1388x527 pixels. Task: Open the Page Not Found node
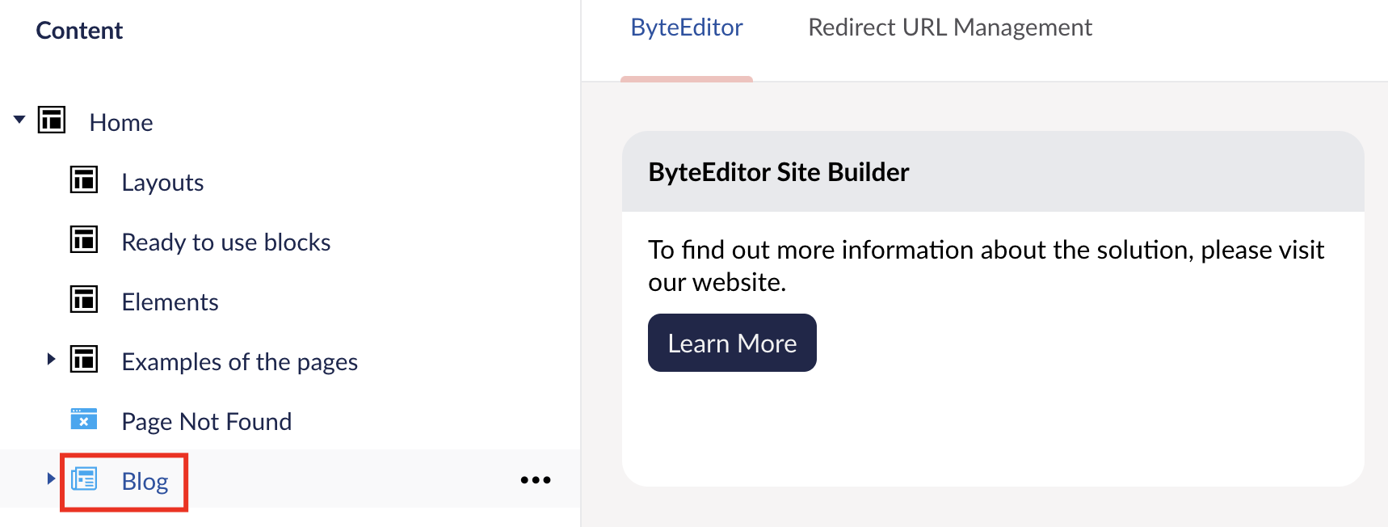coord(206,422)
